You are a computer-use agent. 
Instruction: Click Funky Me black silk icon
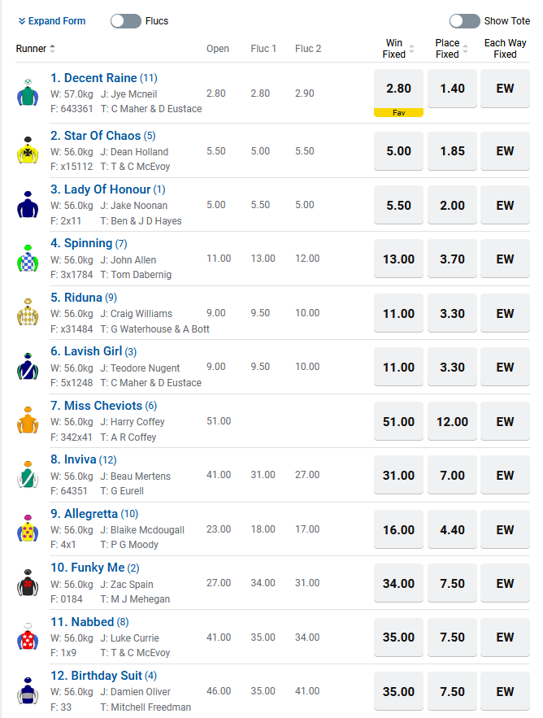28,583
